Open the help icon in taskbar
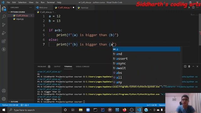Image resolution: width=201 pixels, height=113 pixels. (x=146, y=110)
